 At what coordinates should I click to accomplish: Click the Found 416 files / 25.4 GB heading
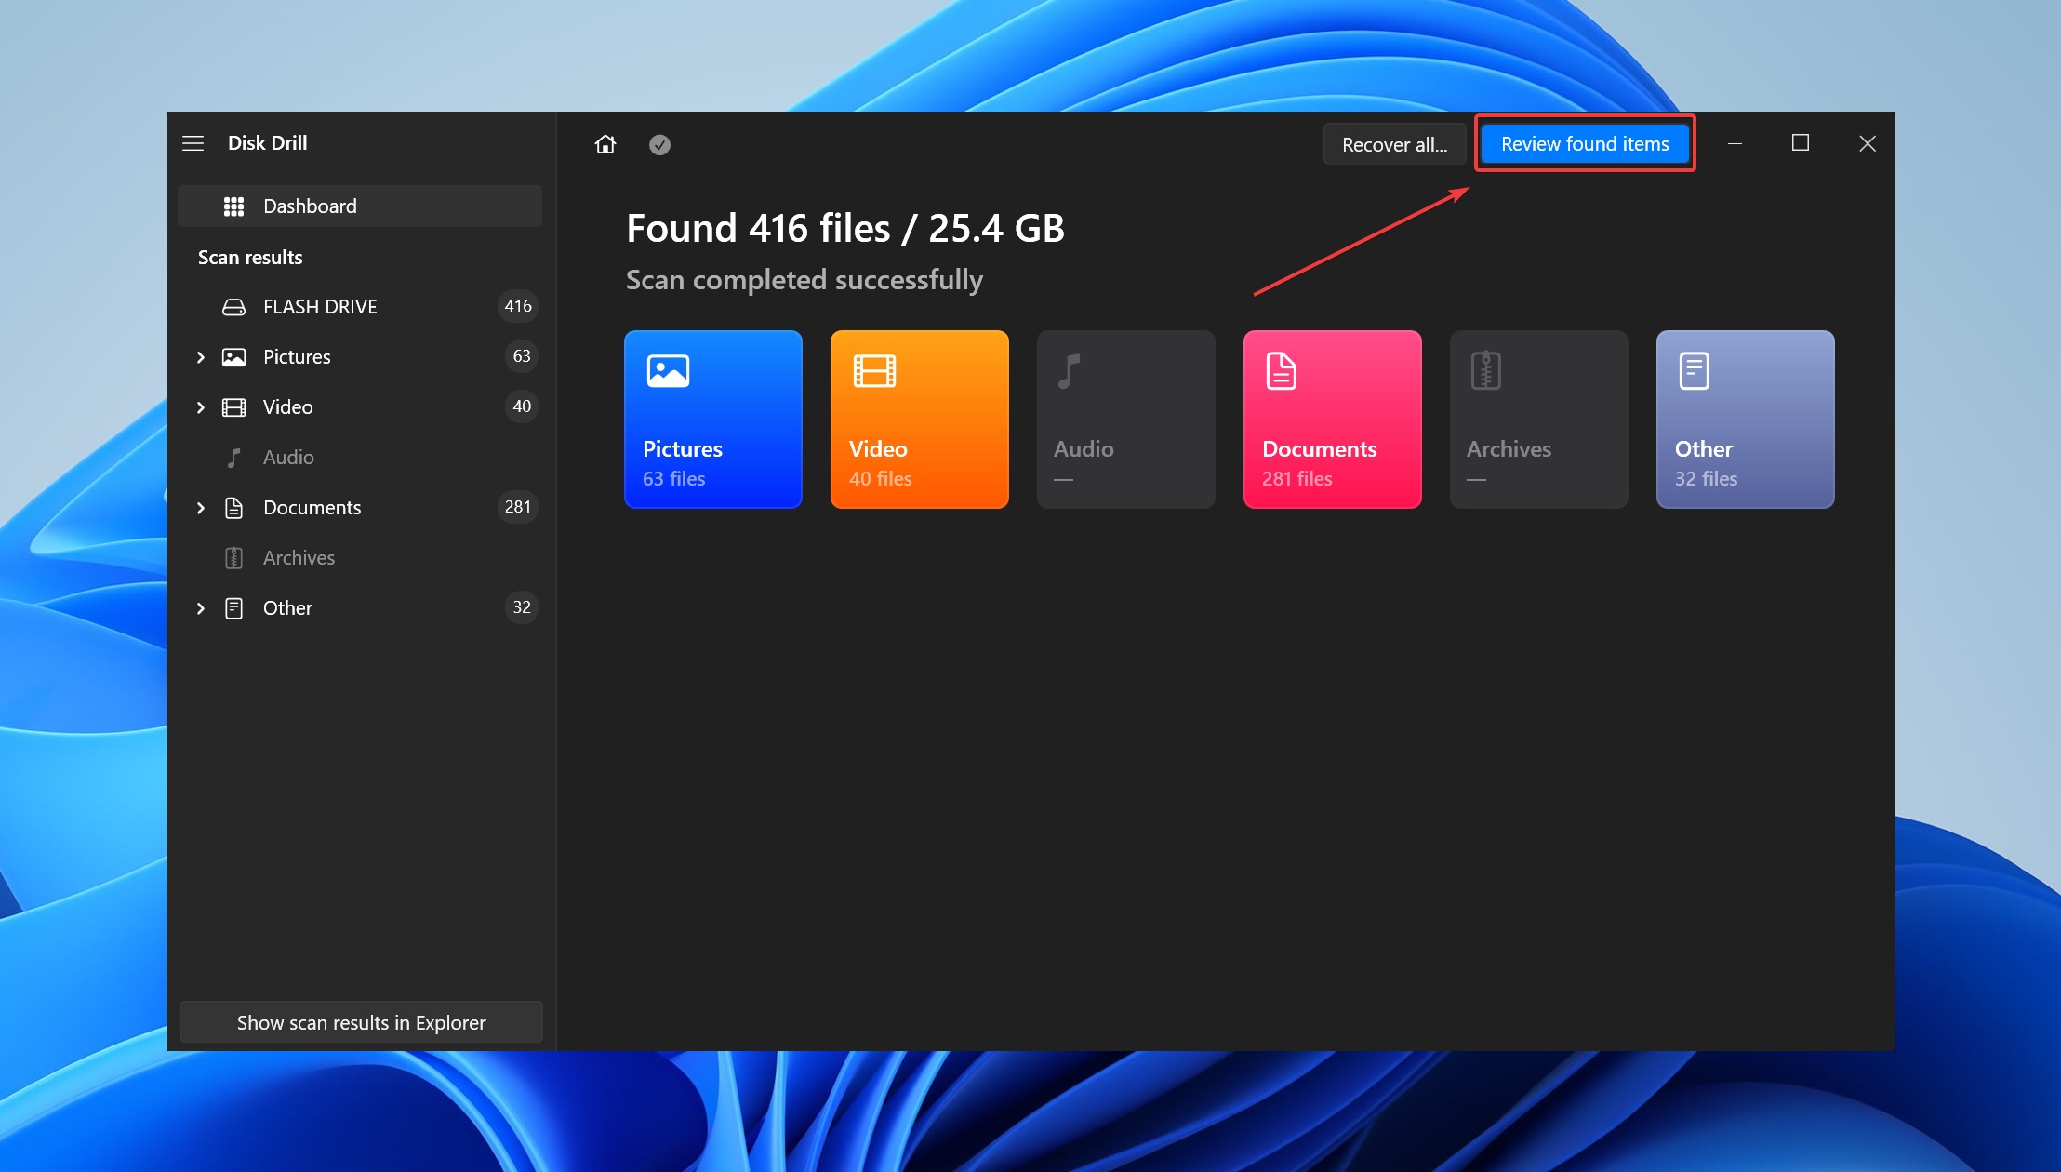(x=845, y=229)
